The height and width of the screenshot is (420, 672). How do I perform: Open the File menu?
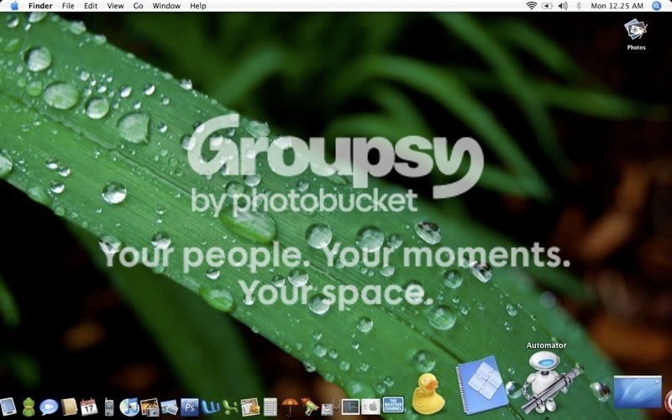coord(68,6)
